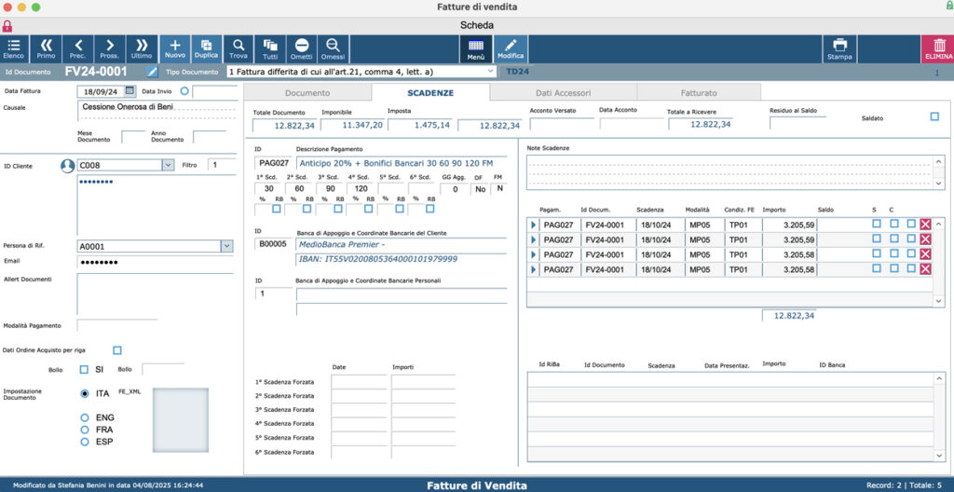The width and height of the screenshot is (954, 492).
Task: Remove first scadenza row with red X
Action: pyautogui.click(x=925, y=225)
